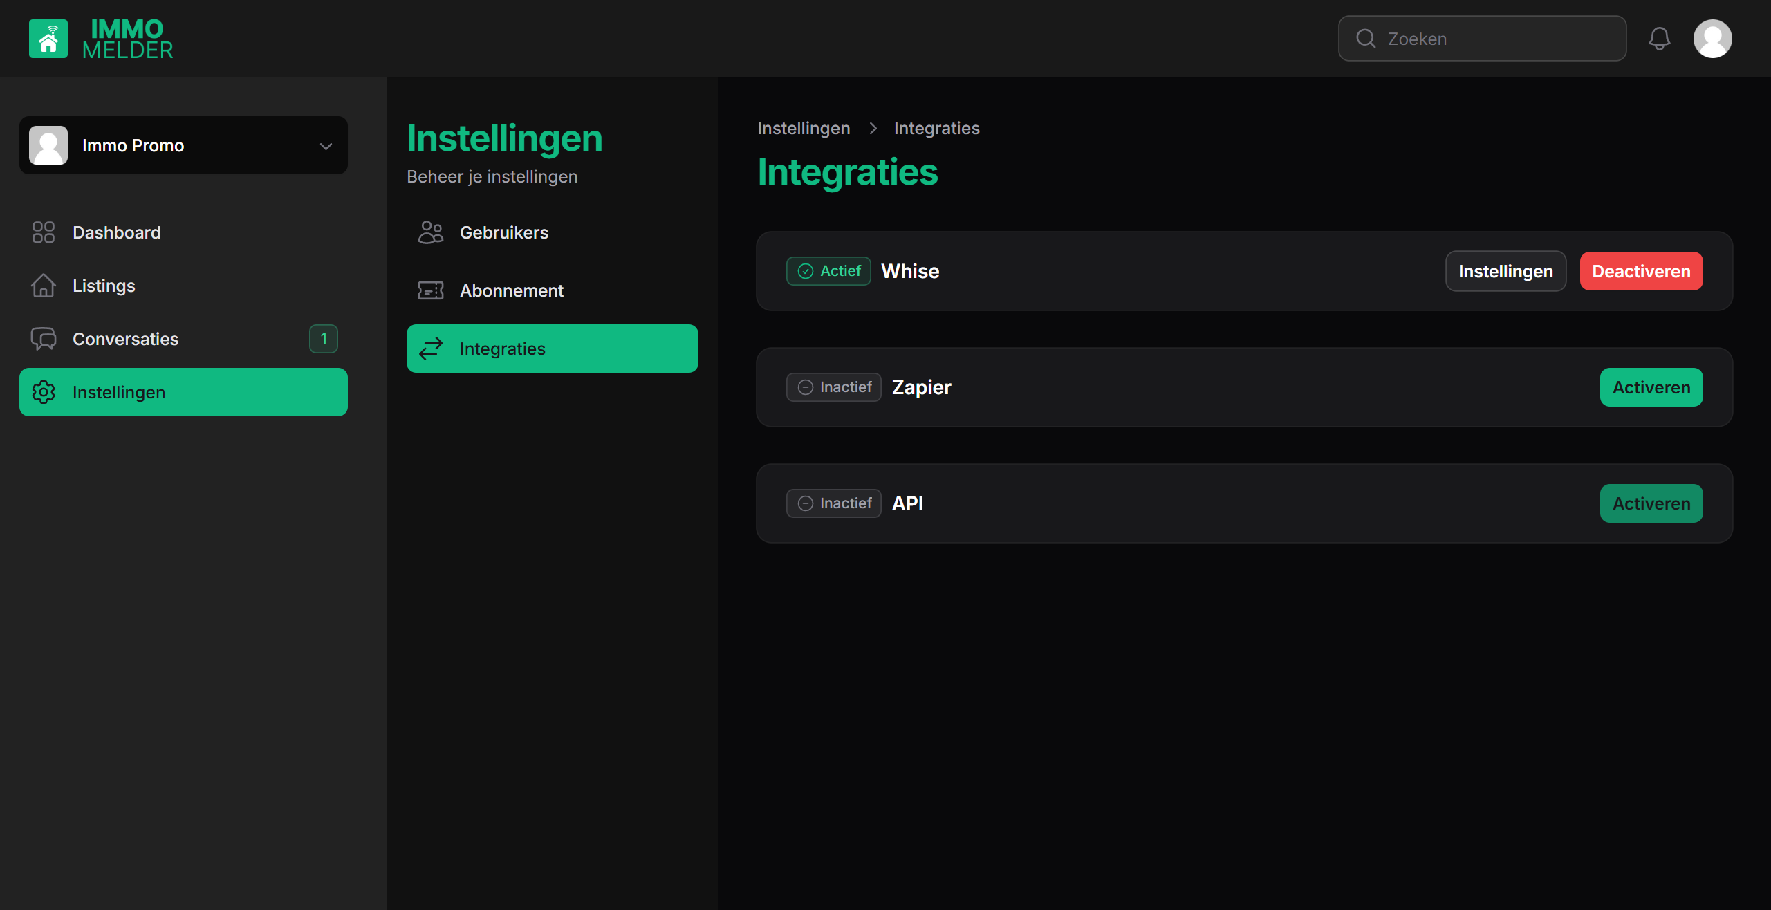
Task: Click the Conversaties chat bubbles icon
Action: [x=44, y=339]
